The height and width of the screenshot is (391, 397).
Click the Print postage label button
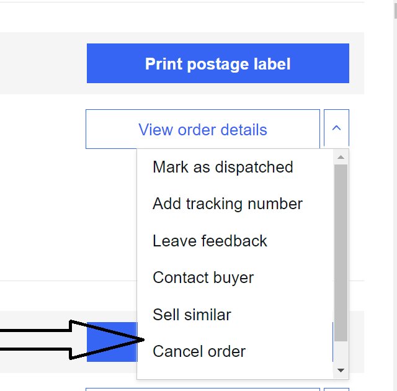pos(218,63)
